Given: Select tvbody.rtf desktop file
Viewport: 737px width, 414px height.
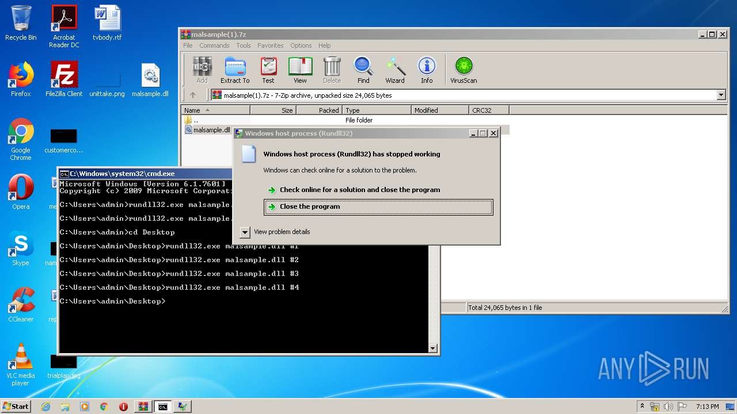Looking at the screenshot, I should [x=108, y=23].
